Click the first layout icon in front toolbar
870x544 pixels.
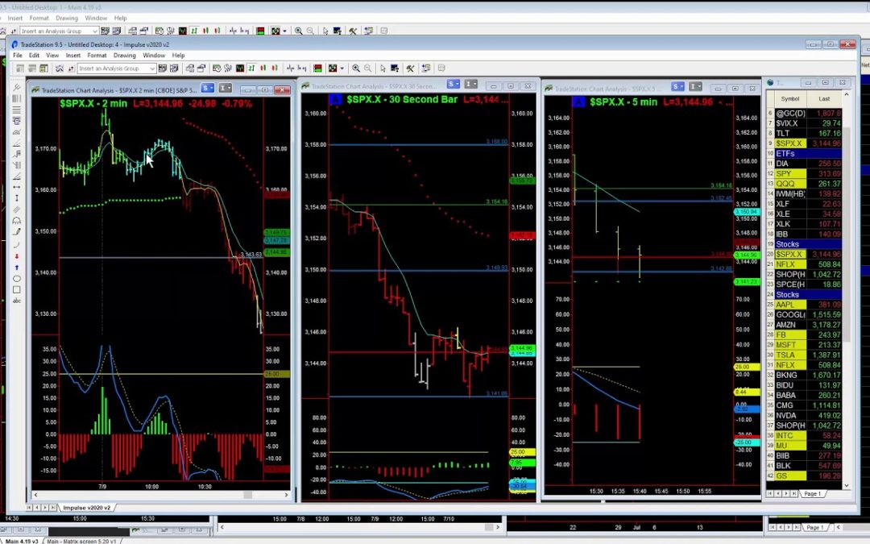tap(20, 69)
